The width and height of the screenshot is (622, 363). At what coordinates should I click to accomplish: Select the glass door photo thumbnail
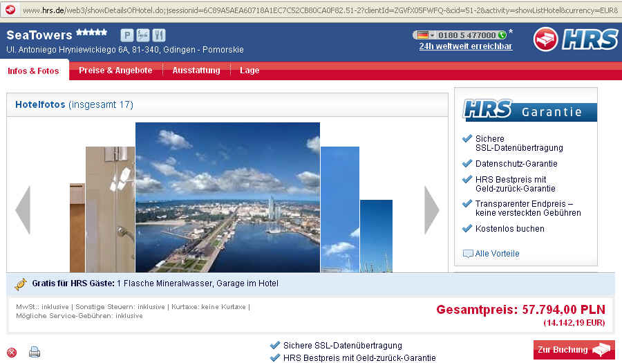(x=110, y=209)
